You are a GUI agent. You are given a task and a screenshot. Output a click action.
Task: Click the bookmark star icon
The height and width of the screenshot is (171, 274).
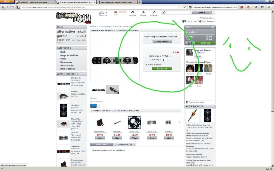[154, 12]
